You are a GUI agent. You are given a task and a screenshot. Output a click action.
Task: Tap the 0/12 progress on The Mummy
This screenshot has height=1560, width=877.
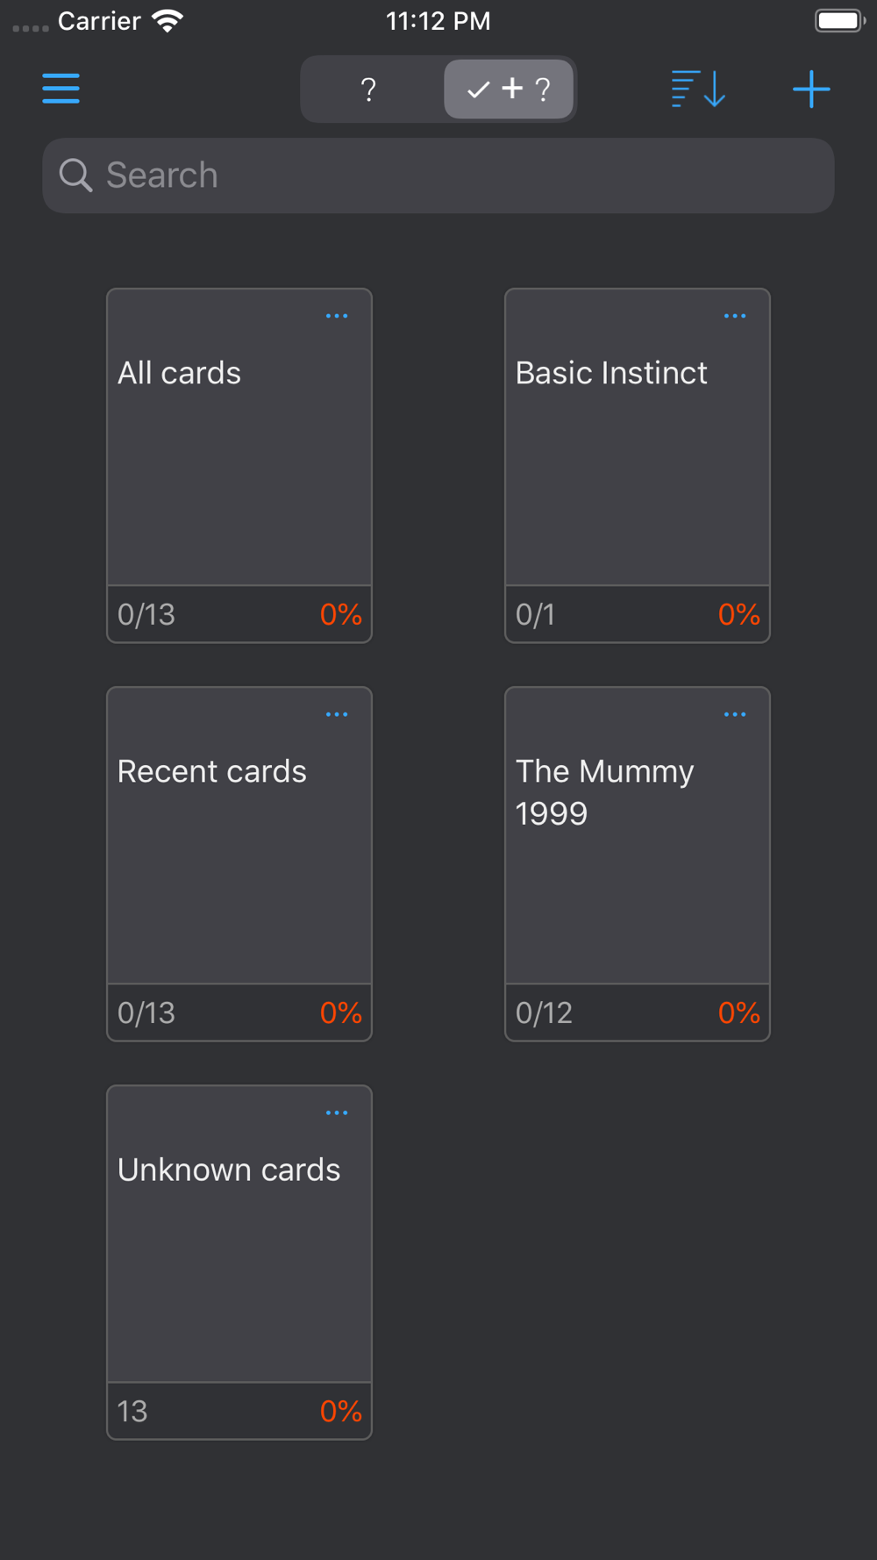544,1013
